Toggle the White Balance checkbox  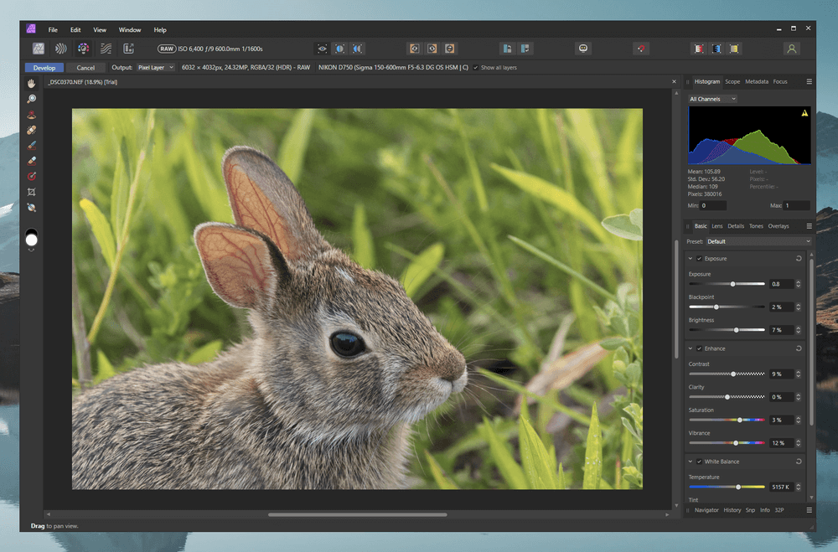point(700,462)
